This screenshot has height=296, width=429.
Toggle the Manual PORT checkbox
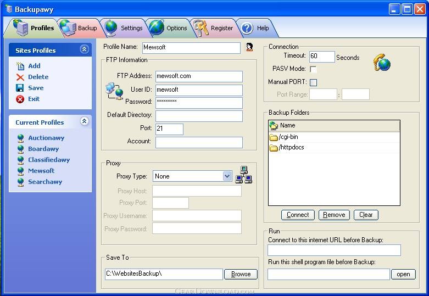[x=313, y=82]
